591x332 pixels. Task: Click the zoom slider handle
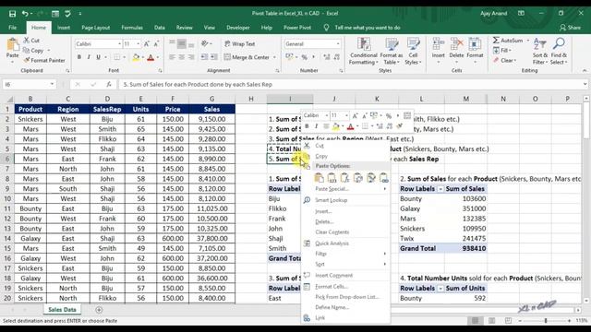coord(546,321)
